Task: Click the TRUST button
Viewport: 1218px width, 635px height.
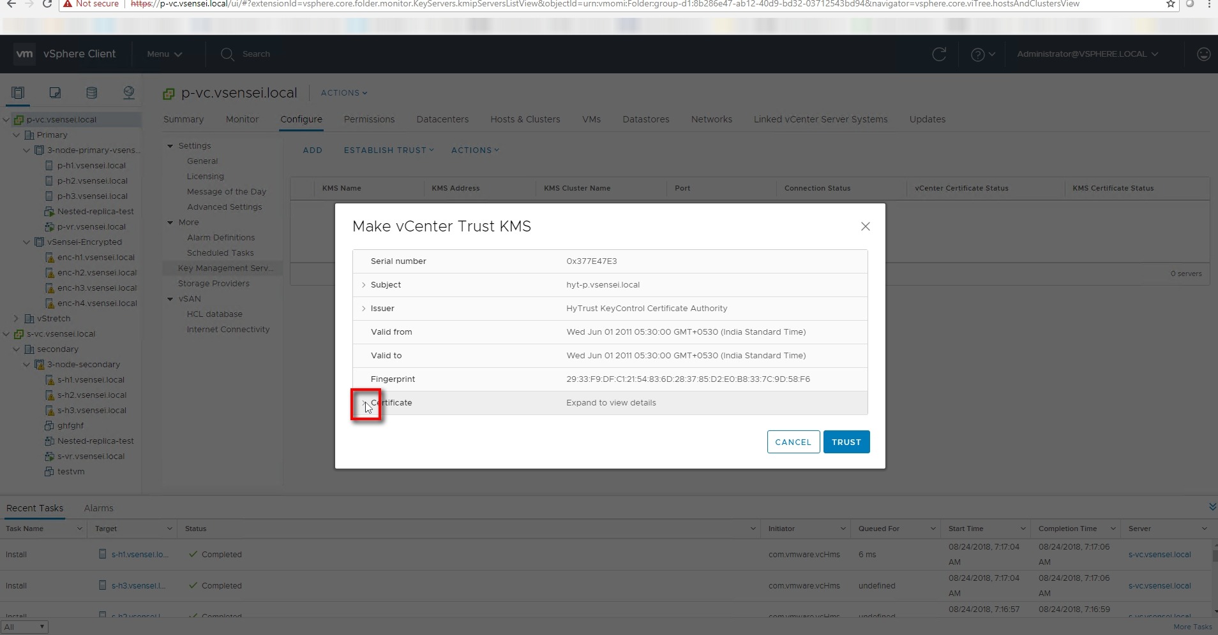Action: 846,442
